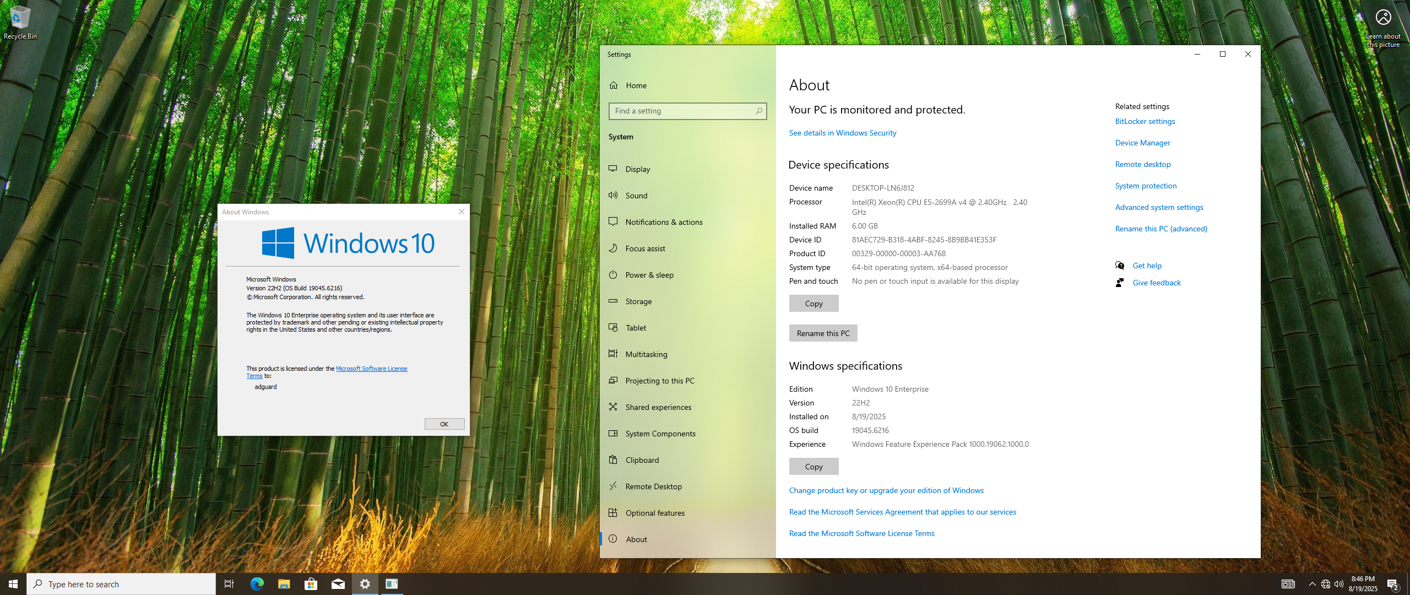Click the Clipboard icon in sidebar
Image resolution: width=1410 pixels, height=595 pixels.
pyautogui.click(x=613, y=460)
